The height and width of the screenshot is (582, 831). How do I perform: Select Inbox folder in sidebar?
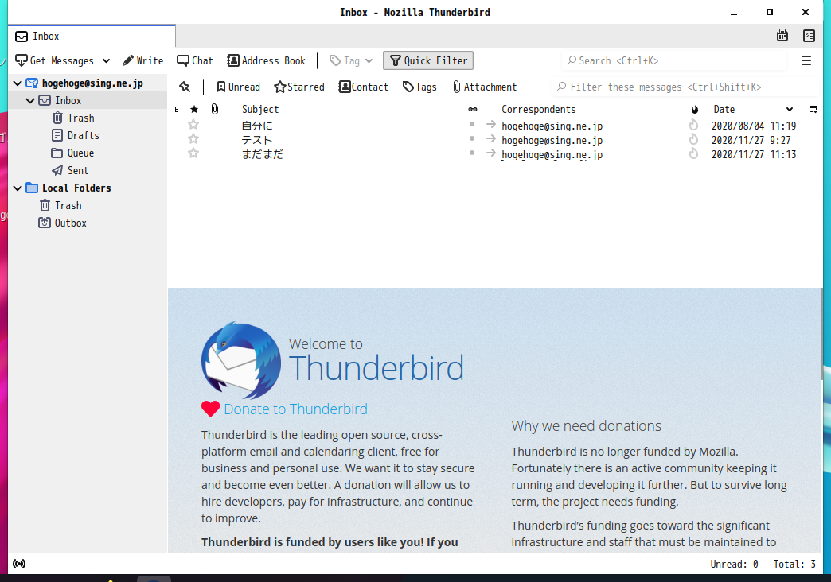click(68, 101)
